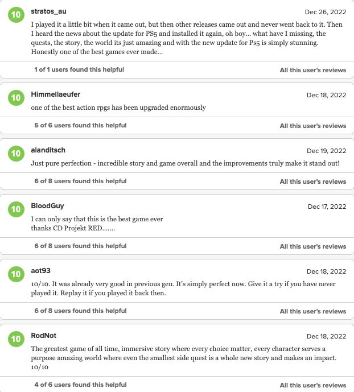This screenshot has height=392, width=354.
Task: Select the green 10 badge for alanditsch
Action: tap(16, 154)
